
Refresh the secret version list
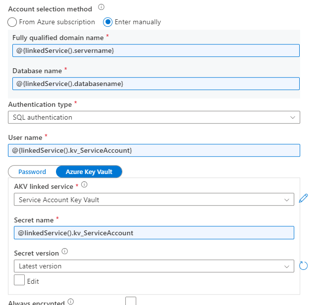coord(304,265)
